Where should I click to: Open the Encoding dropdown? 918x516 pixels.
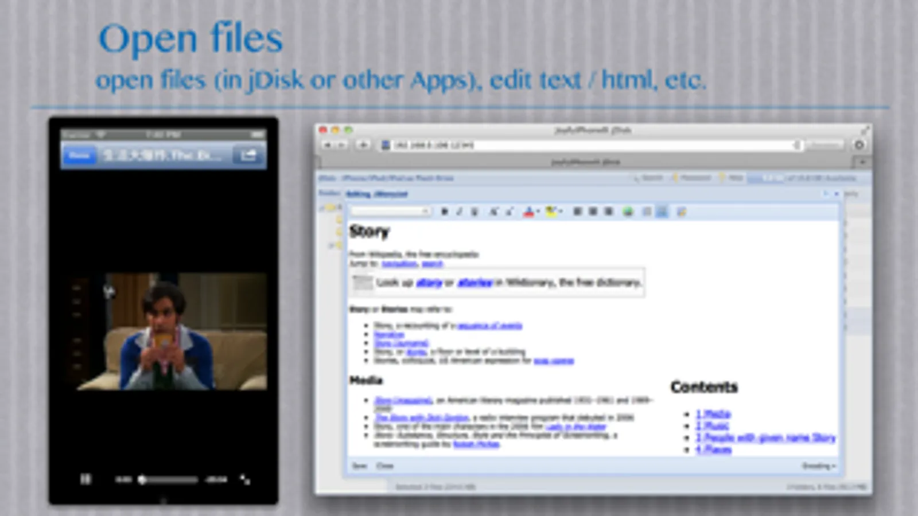pyautogui.click(x=819, y=466)
